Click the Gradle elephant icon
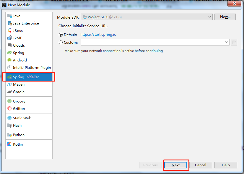This screenshot has height=174, width=244. [9, 92]
